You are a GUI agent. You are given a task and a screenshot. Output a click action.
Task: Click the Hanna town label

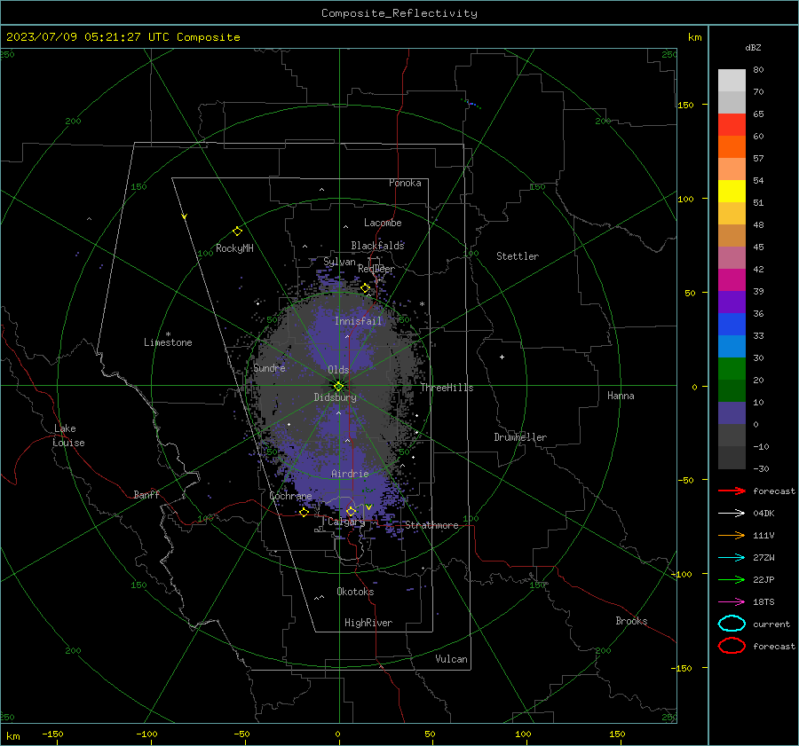(621, 396)
